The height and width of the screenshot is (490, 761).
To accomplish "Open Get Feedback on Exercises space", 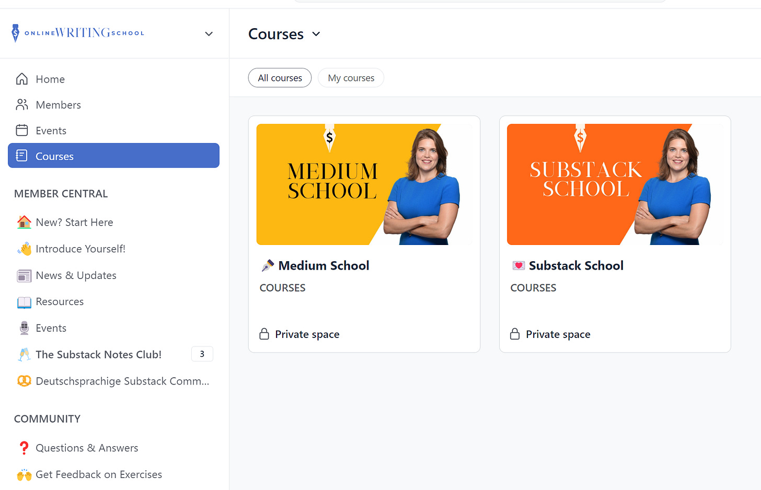I will pos(99,474).
